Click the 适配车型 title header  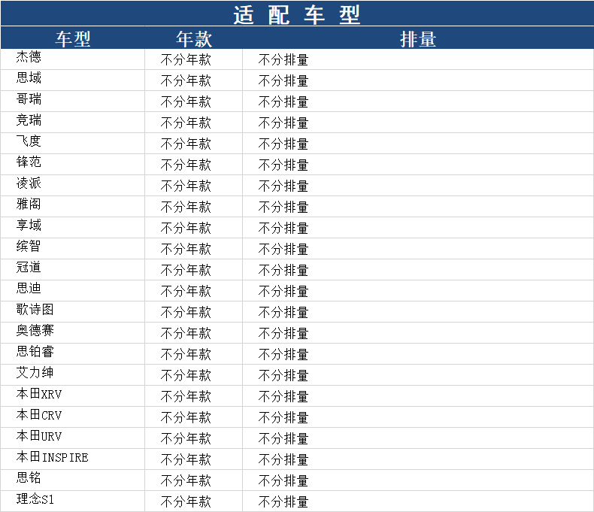pos(296,15)
